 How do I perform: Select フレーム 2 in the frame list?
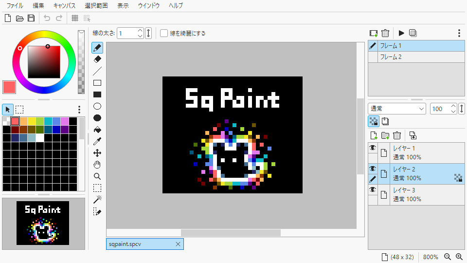[x=391, y=57]
